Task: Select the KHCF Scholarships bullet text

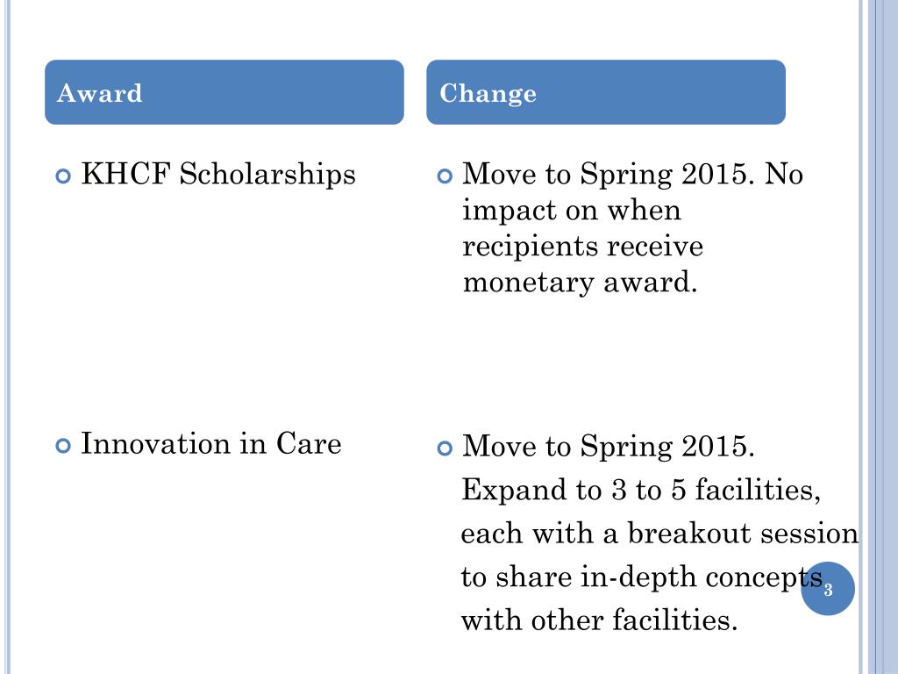Action: click(x=218, y=175)
